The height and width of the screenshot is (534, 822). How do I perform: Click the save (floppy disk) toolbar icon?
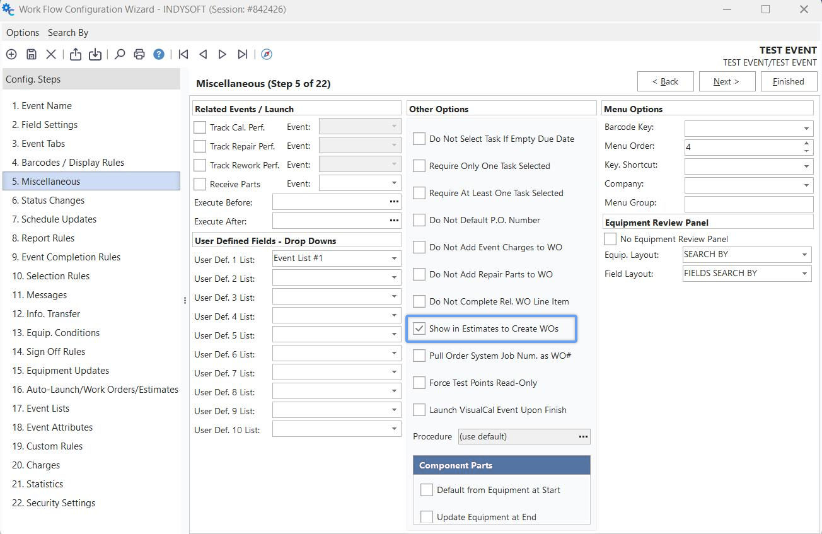(x=32, y=54)
